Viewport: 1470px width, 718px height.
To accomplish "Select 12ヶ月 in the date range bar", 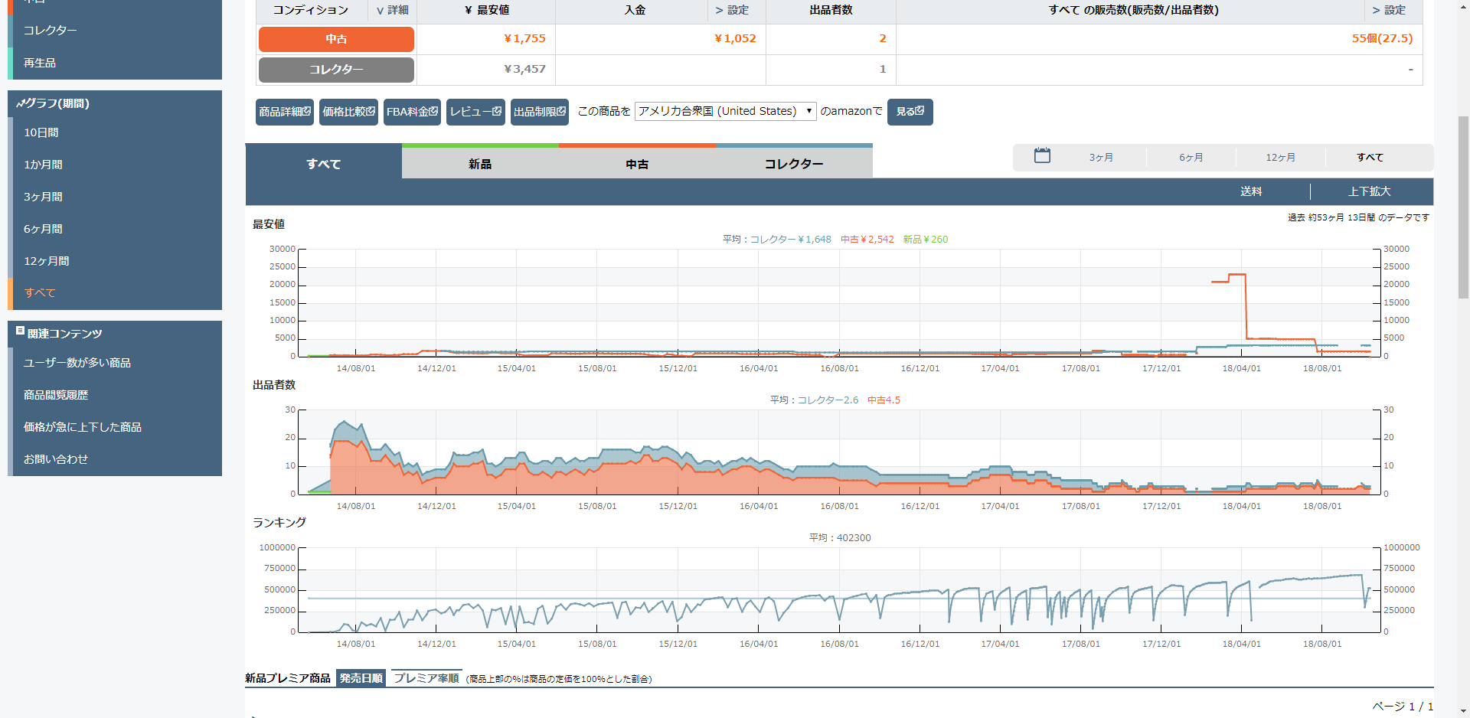I will [1280, 158].
